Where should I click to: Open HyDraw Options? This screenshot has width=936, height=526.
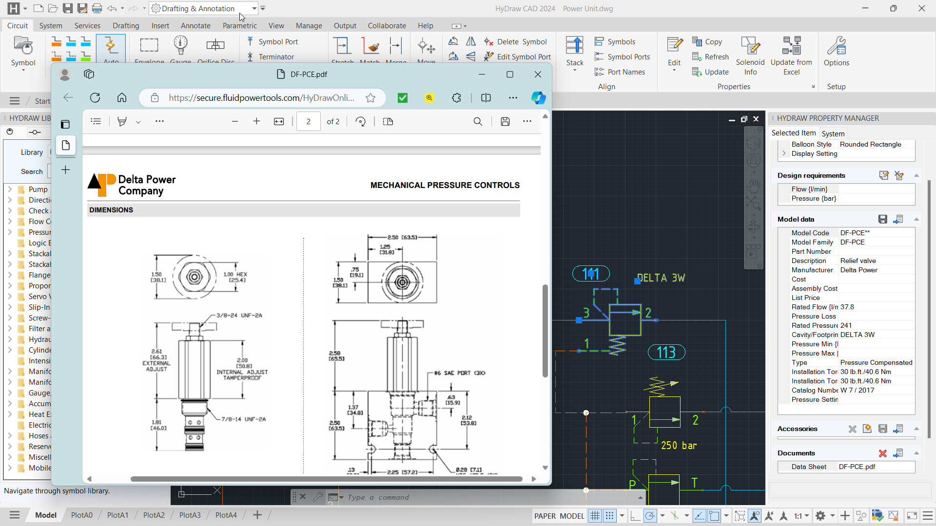tap(836, 52)
